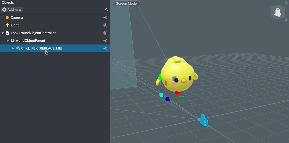Screen dimensions: 289x143
Task: Click the Chick_FBX prefab icon
Action: point(18,48)
